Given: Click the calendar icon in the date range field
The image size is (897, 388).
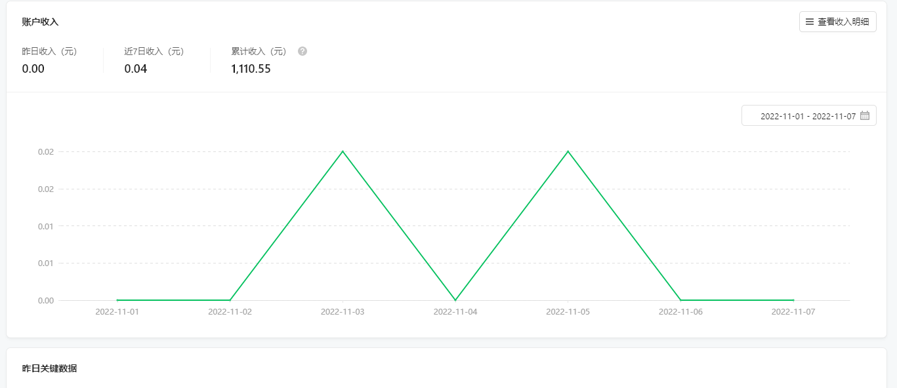Looking at the screenshot, I should pyautogui.click(x=865, y=115).
